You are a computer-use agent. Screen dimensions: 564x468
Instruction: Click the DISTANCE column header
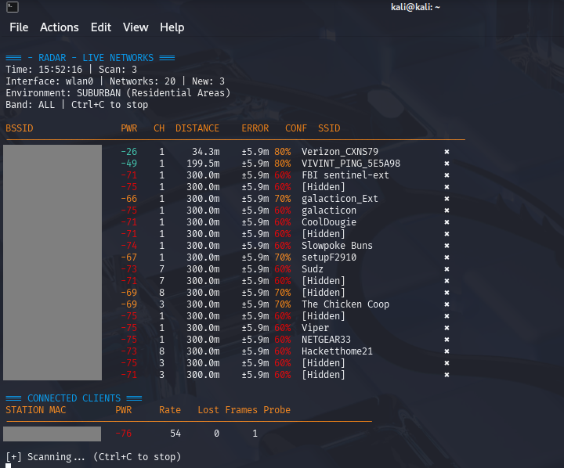[x=197, y=128]
